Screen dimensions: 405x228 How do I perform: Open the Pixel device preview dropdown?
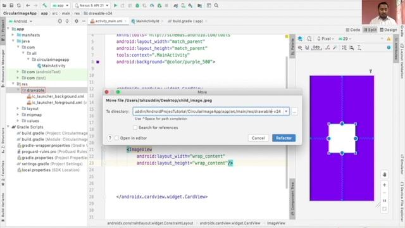325,39
